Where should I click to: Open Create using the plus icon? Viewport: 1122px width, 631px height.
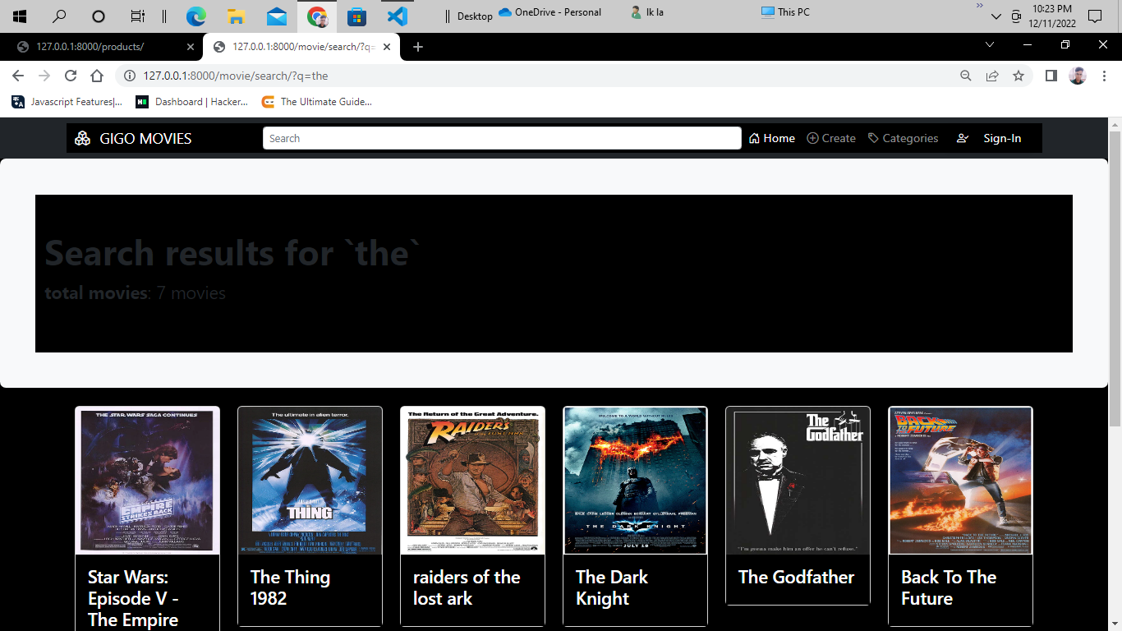tap(812, 138)
